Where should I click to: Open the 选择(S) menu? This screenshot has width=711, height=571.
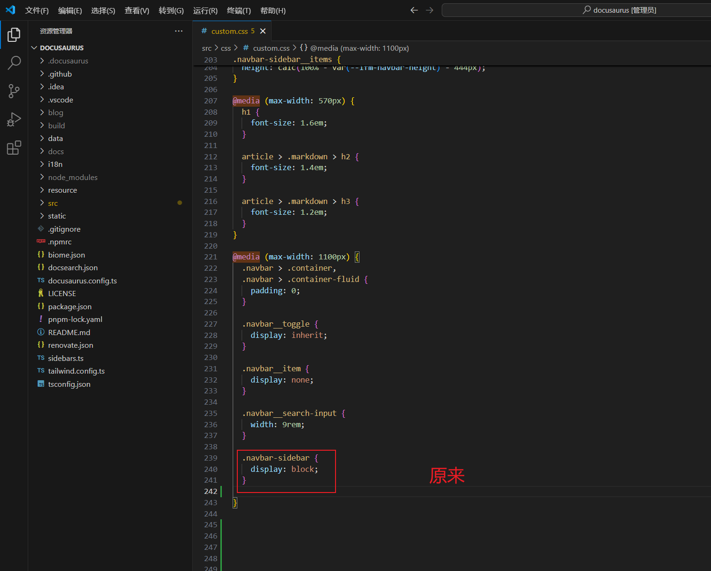pyautogui.click(x=103, y=10)
